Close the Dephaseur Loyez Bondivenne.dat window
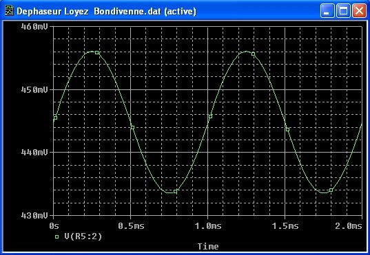 tap(359, 11)
